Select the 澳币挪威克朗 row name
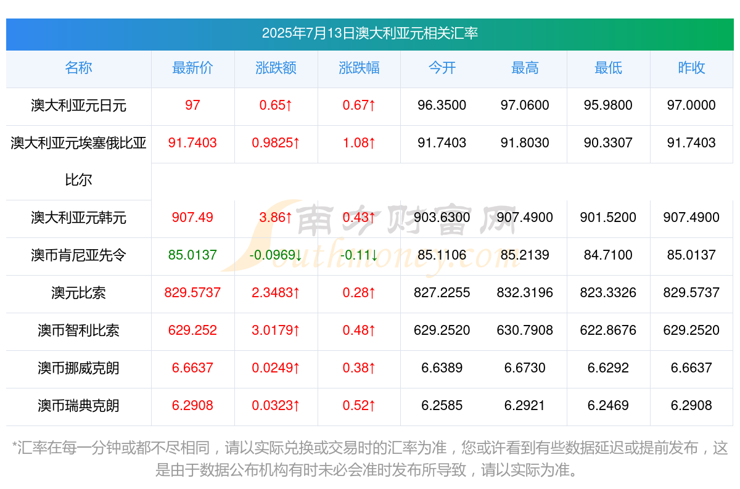Image resolution: width=740 pixels, height=489 pixels. [78, 368]
